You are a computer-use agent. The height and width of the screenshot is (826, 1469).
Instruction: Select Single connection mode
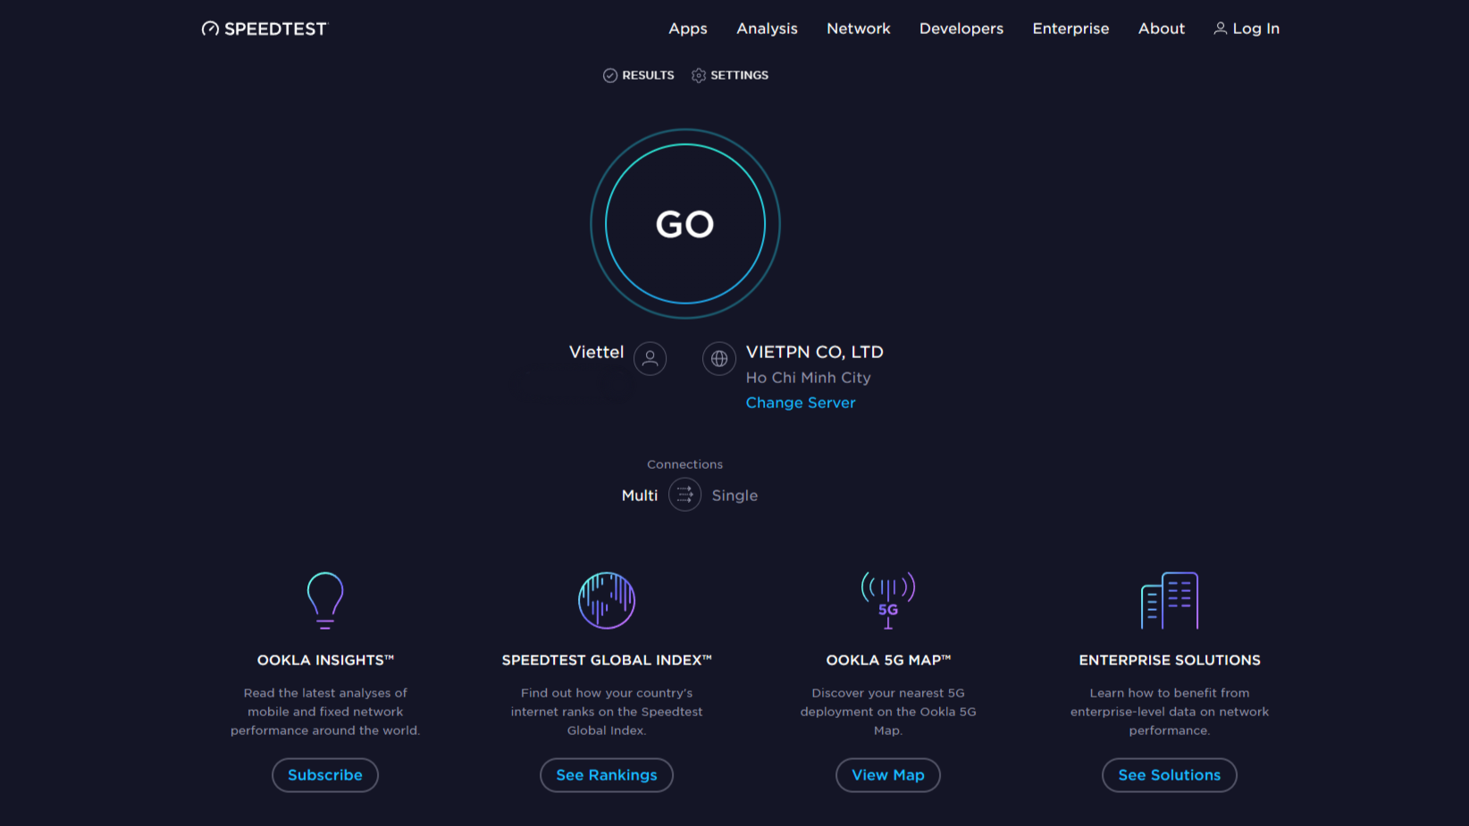[x=734, y=495]
